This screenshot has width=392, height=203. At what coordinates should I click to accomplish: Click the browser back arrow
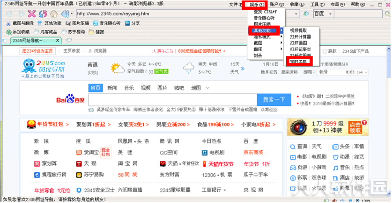point(9,14)
